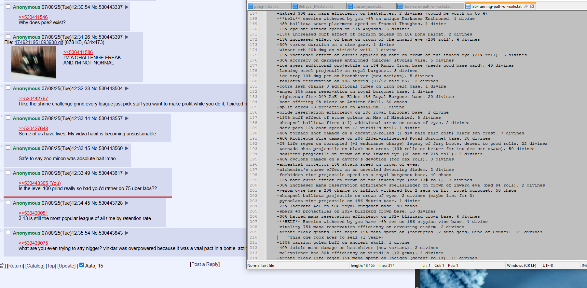
Task: Tick the checkbox for post No.530443728
Action: click(8, 202)
